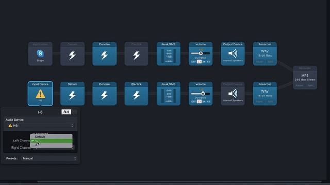
Task: Open the disabled Output Device in bottom row
Action: (233, 94)
